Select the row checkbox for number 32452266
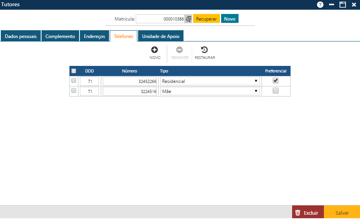 [x=74, y=81]
